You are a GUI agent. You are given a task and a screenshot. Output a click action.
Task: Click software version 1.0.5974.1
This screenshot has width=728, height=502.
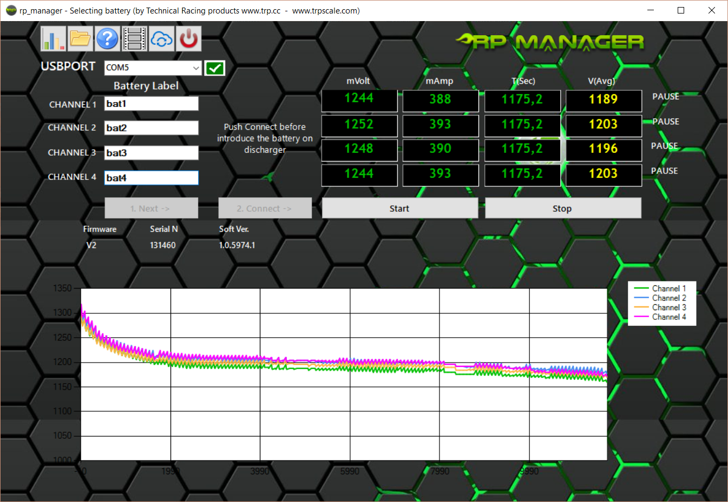[237, 245]
